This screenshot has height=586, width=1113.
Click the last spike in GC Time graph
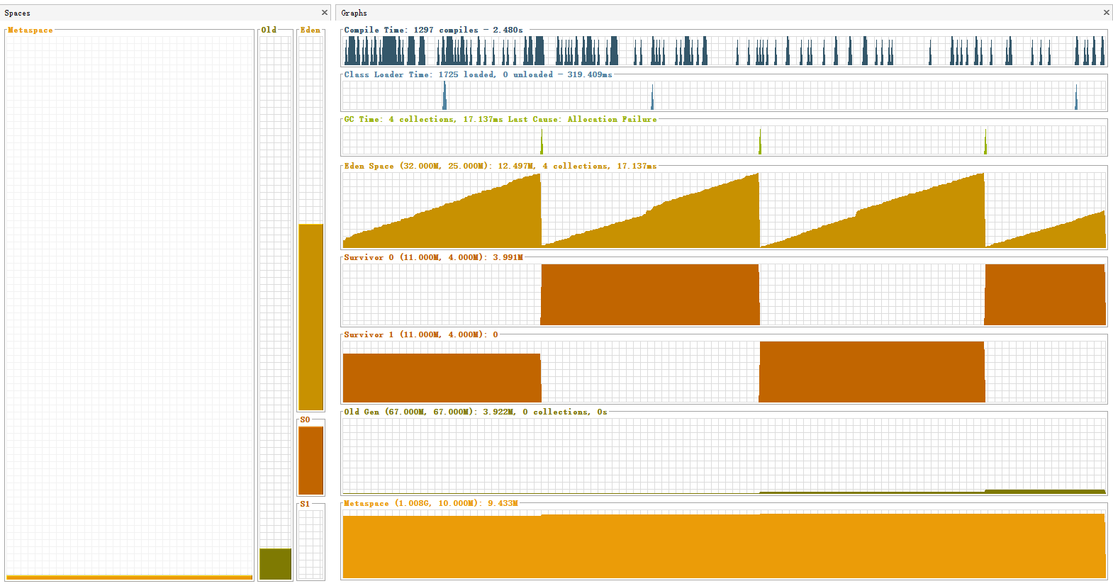985,142
